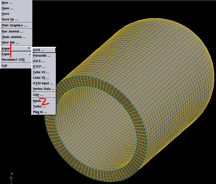Choose Open to load a session
The image size is (216, 184).
point(7,8)
